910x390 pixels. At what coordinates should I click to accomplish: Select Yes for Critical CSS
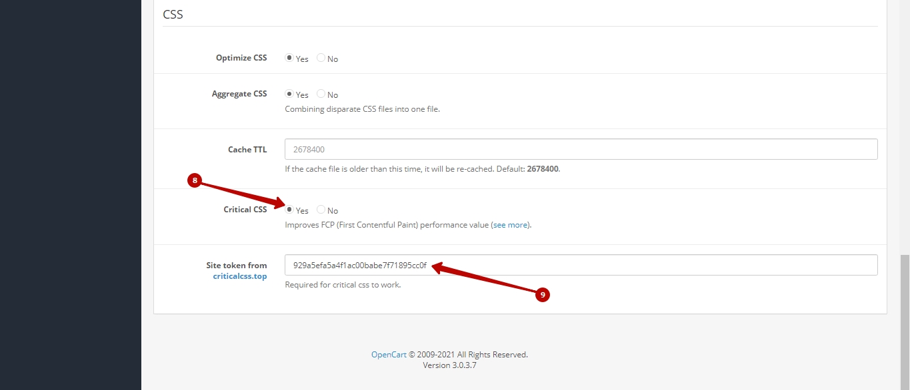tap(289, 210)
